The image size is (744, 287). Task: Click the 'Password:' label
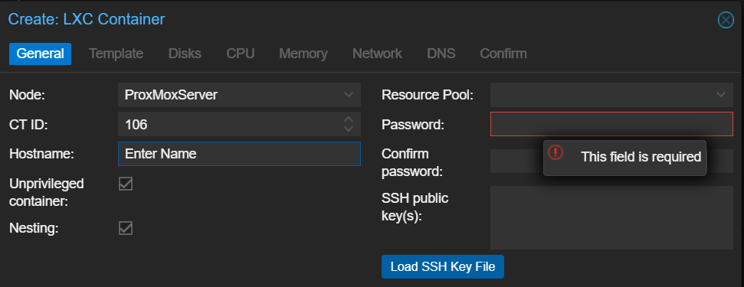click(x=412, y=125)
